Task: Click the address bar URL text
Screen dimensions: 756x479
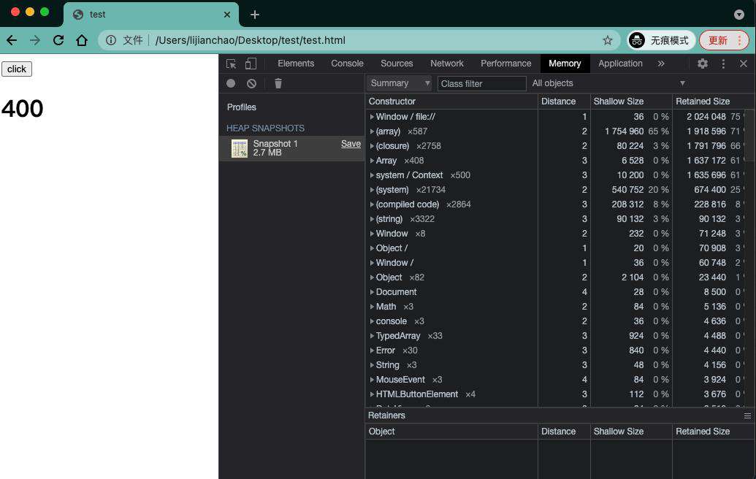Action: point(251,40)
